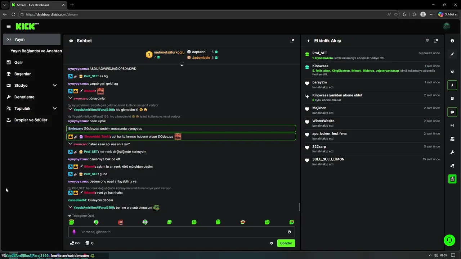Click chevron beside 'naber kaan abi' message
The height and width of the screenshot is (259, 461).
click(x=70, y=144)
